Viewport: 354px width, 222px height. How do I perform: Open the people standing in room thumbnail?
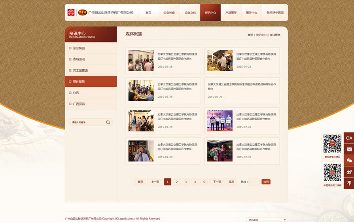point(141,121)
